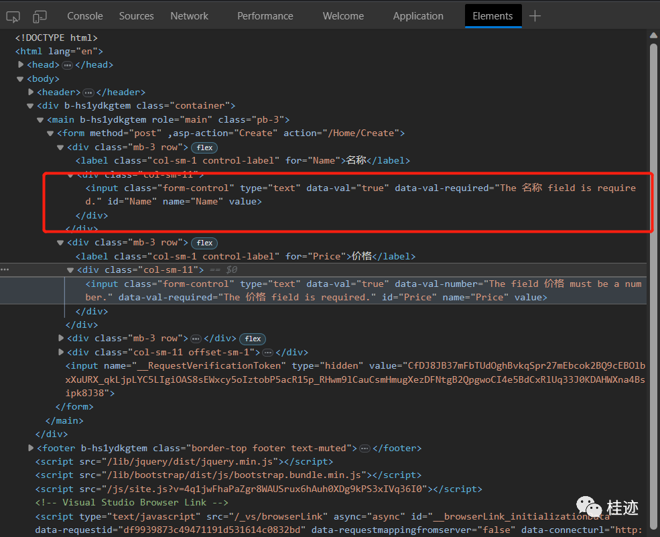Click the ellipsis badge inside head element

point(68,65)
